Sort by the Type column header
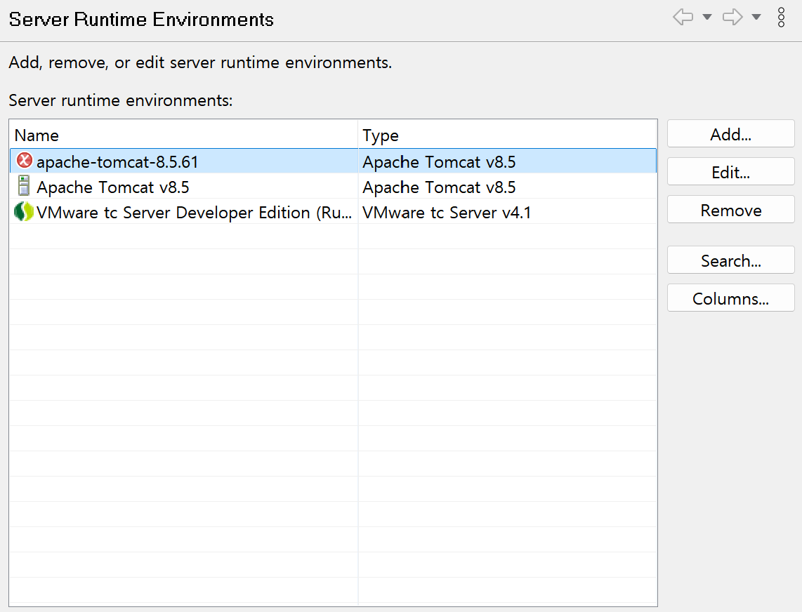This screenshot has width=802, height=612. click(x=507, y=135)
